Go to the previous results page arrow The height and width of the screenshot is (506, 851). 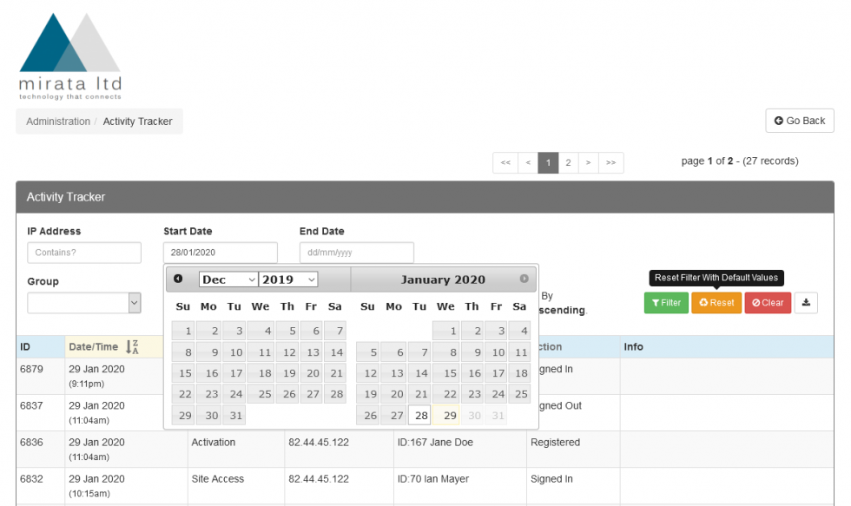coord(527,163)
